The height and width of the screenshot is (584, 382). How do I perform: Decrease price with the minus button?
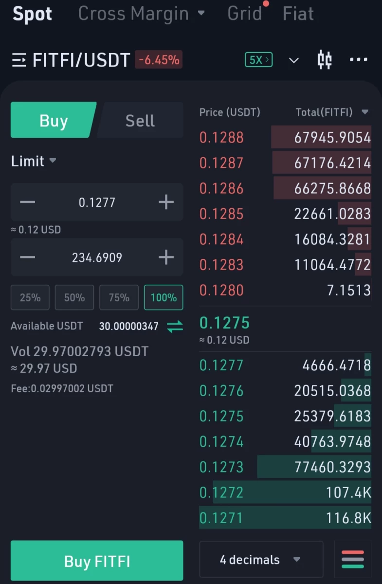tap(28, 202)
